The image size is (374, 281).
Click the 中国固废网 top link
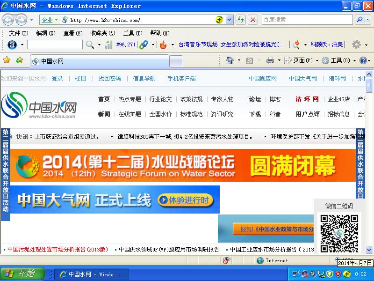[x=263, y=79]
